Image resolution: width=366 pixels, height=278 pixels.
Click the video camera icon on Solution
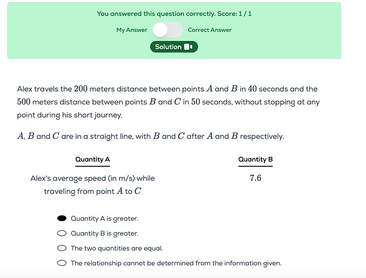tap(189, 47)
